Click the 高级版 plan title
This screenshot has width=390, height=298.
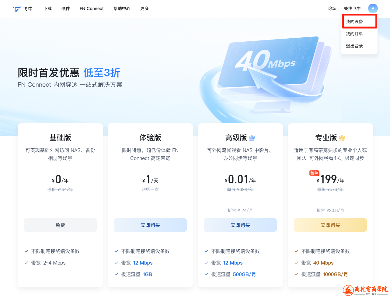[236, 138]
